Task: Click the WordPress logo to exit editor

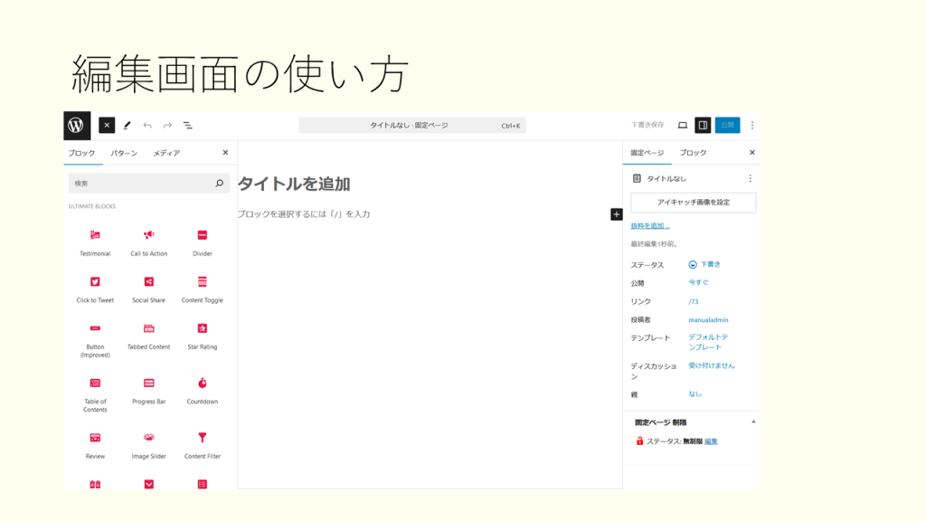Action: 77,126
